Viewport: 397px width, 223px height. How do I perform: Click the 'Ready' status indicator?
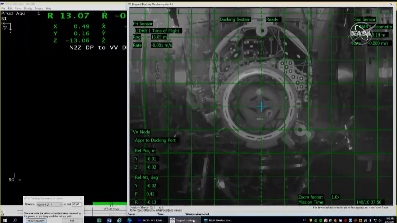pyautogui.click(x=272, y=20)
